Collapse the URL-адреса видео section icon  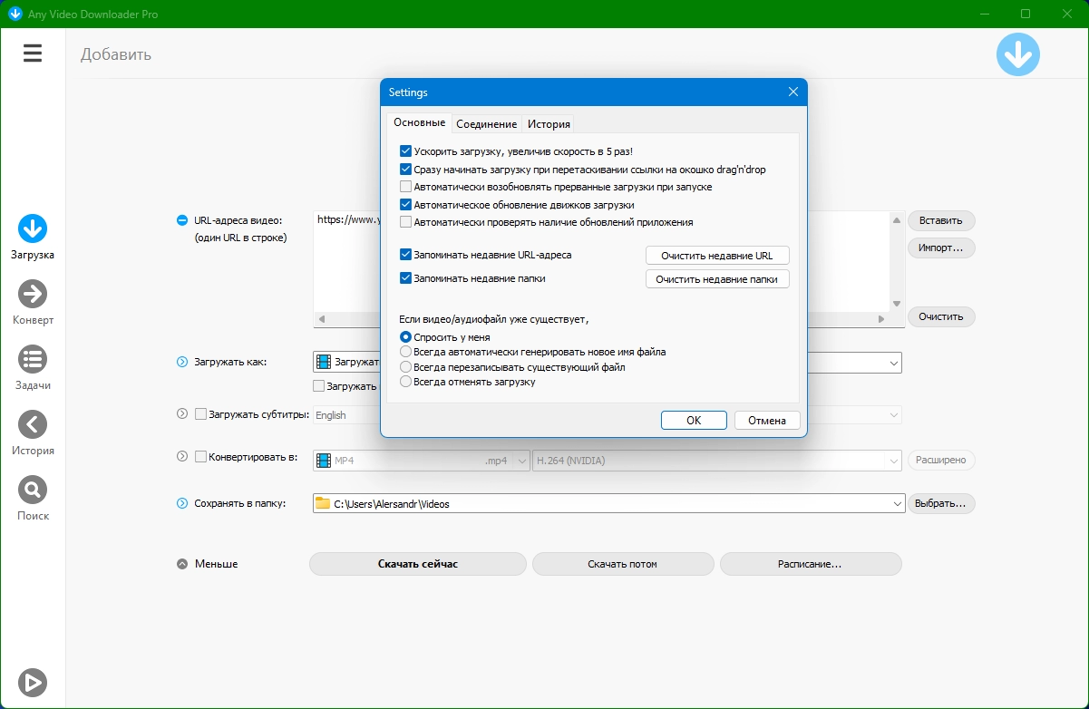tap(181, 220)
